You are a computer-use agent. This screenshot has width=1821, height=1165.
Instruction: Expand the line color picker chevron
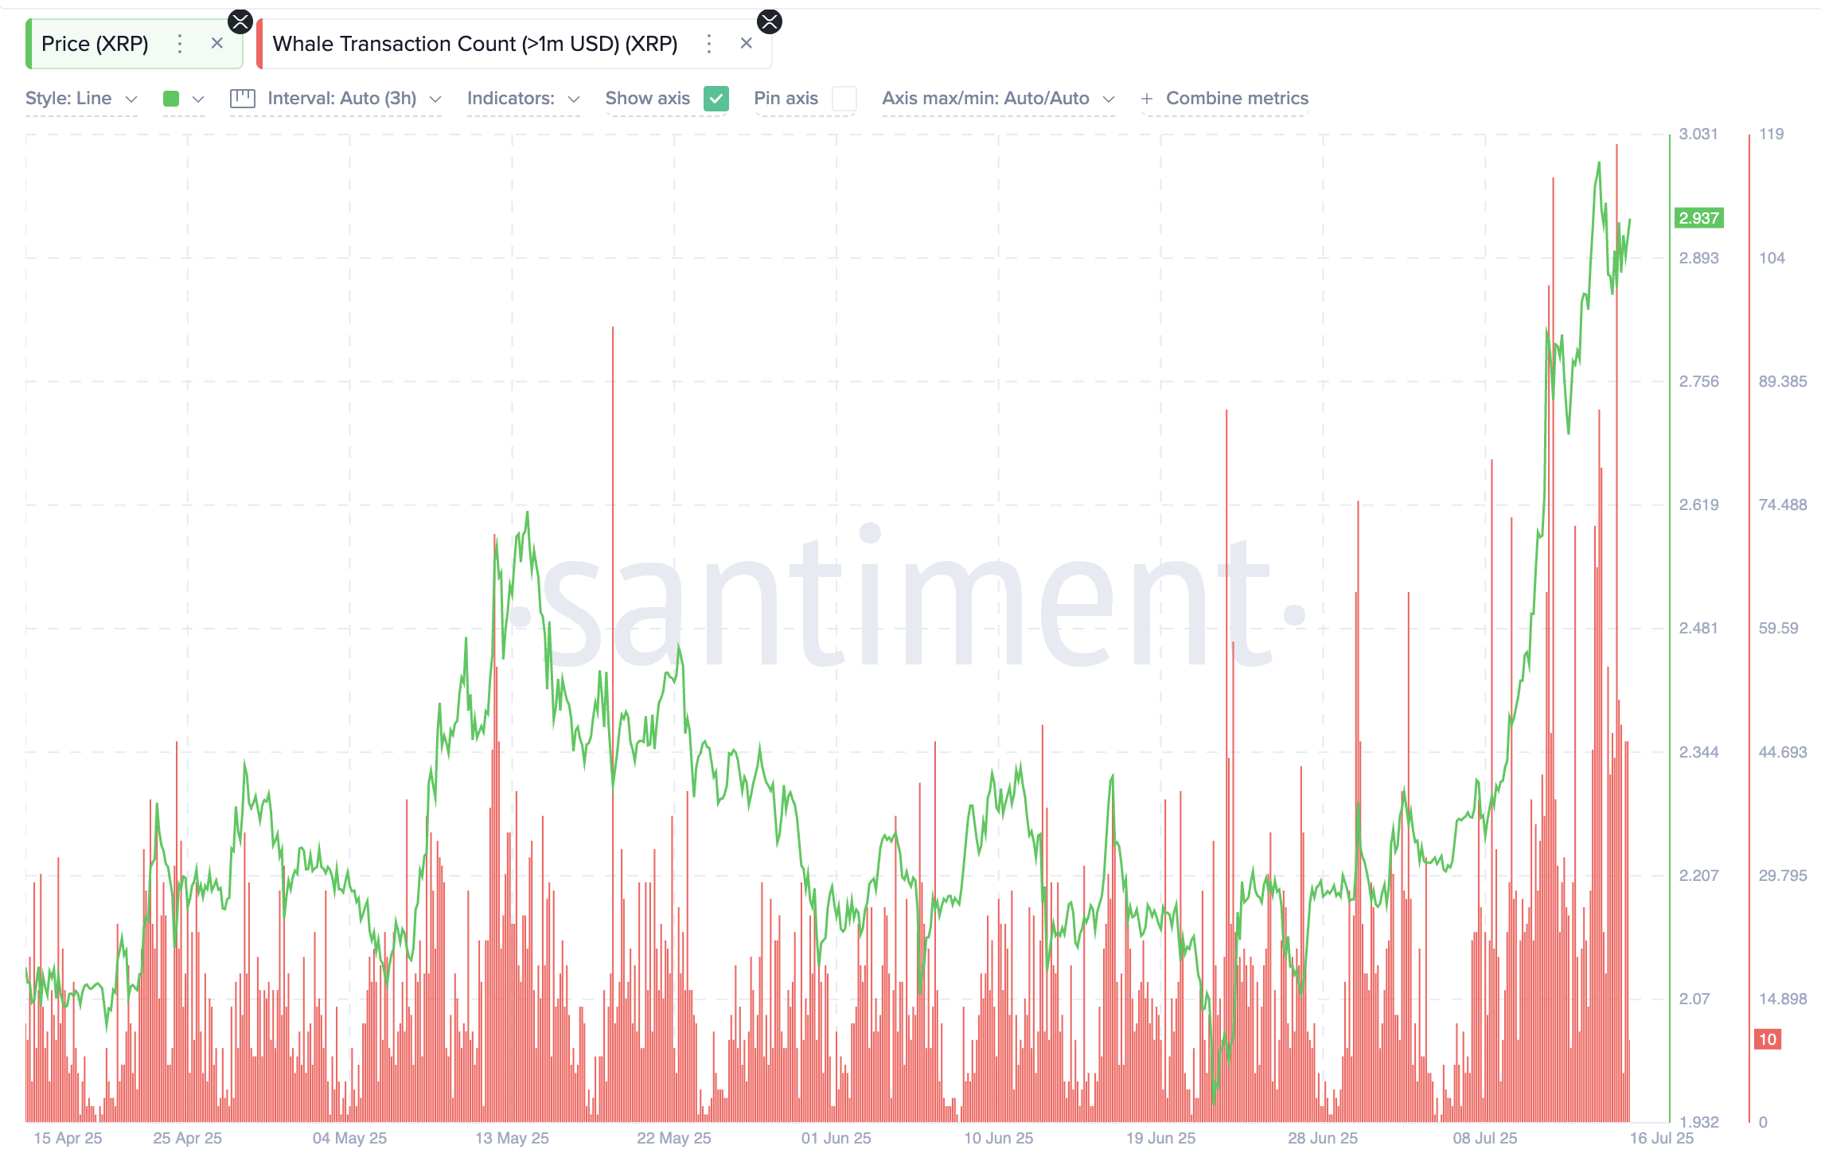[197, 99]
